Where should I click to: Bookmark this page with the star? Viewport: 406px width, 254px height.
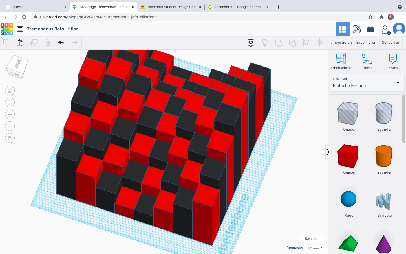pos(370,17)
